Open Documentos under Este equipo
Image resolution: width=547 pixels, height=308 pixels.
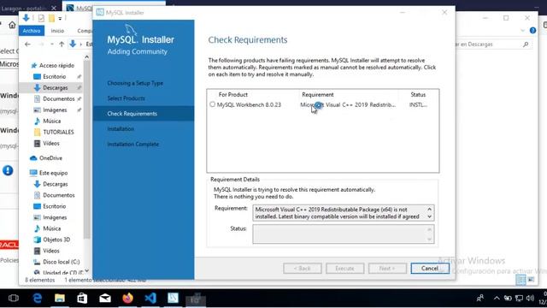[x=55, y=195]
